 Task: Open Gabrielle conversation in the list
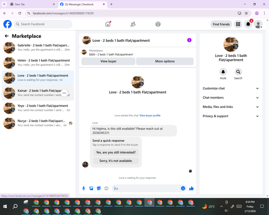tap(38, 47)
